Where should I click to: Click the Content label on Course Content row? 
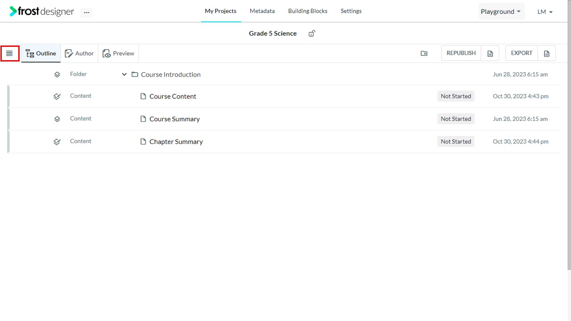pos(81,96)
